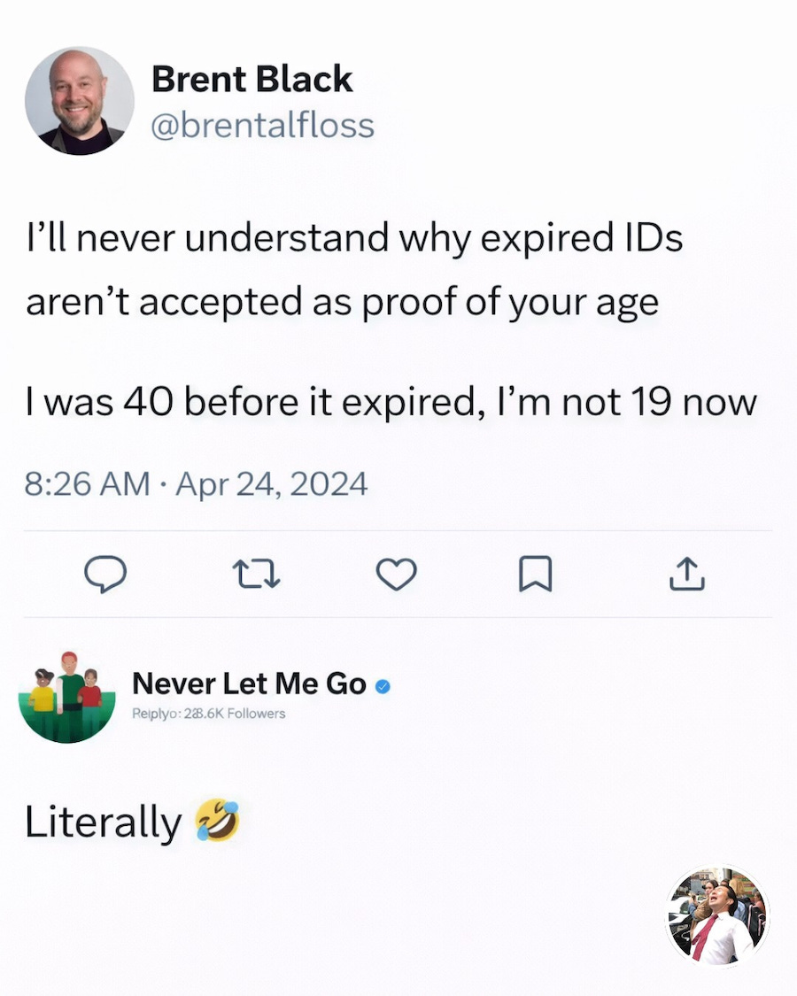
Task: Click the 8:26 AM timestamp
Action: click(88, 483)
